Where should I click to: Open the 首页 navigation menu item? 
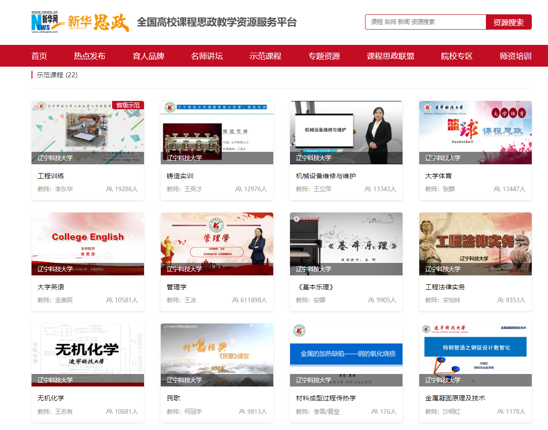[x=39, y=56]
